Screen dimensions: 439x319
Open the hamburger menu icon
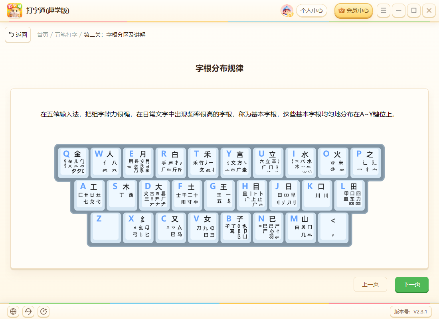tap(384, 11)
